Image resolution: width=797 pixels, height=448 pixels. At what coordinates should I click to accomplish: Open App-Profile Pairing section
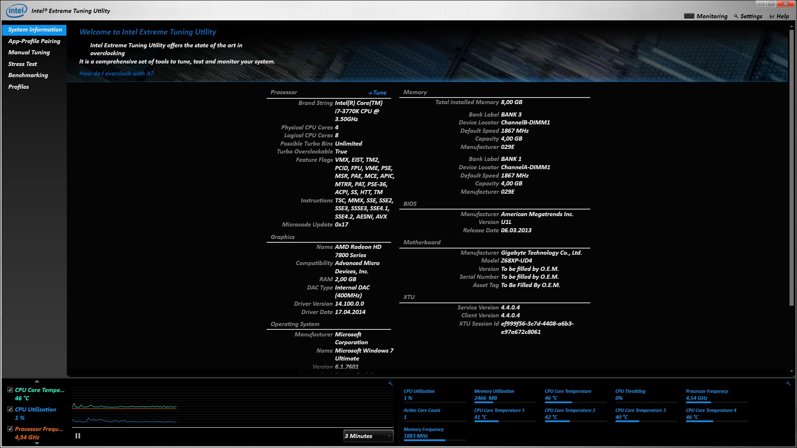point(34,41)
